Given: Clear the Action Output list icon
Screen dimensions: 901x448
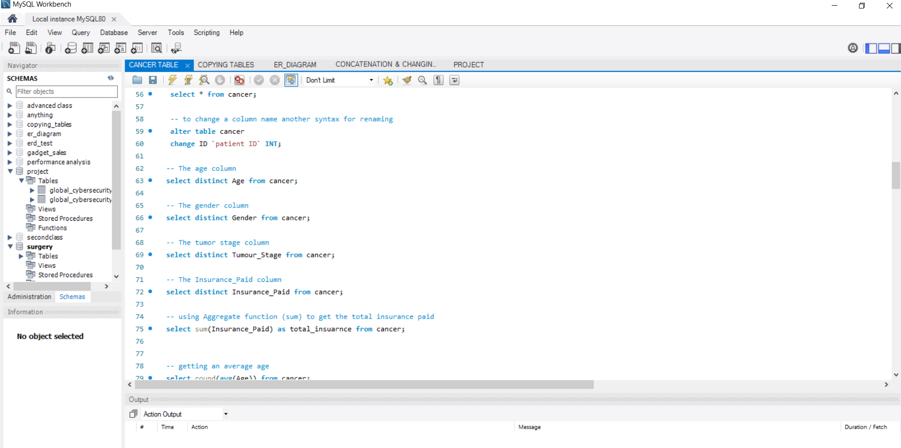Looking at the screenshot, I should [x=133, y=414].
